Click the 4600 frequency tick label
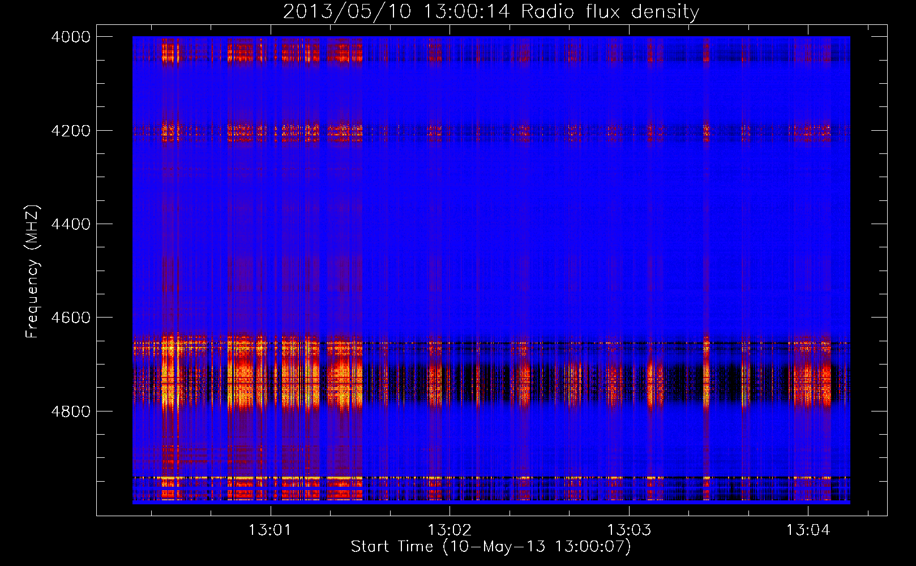The width and height of the screenshot is (916, 566). coord(71,318)
